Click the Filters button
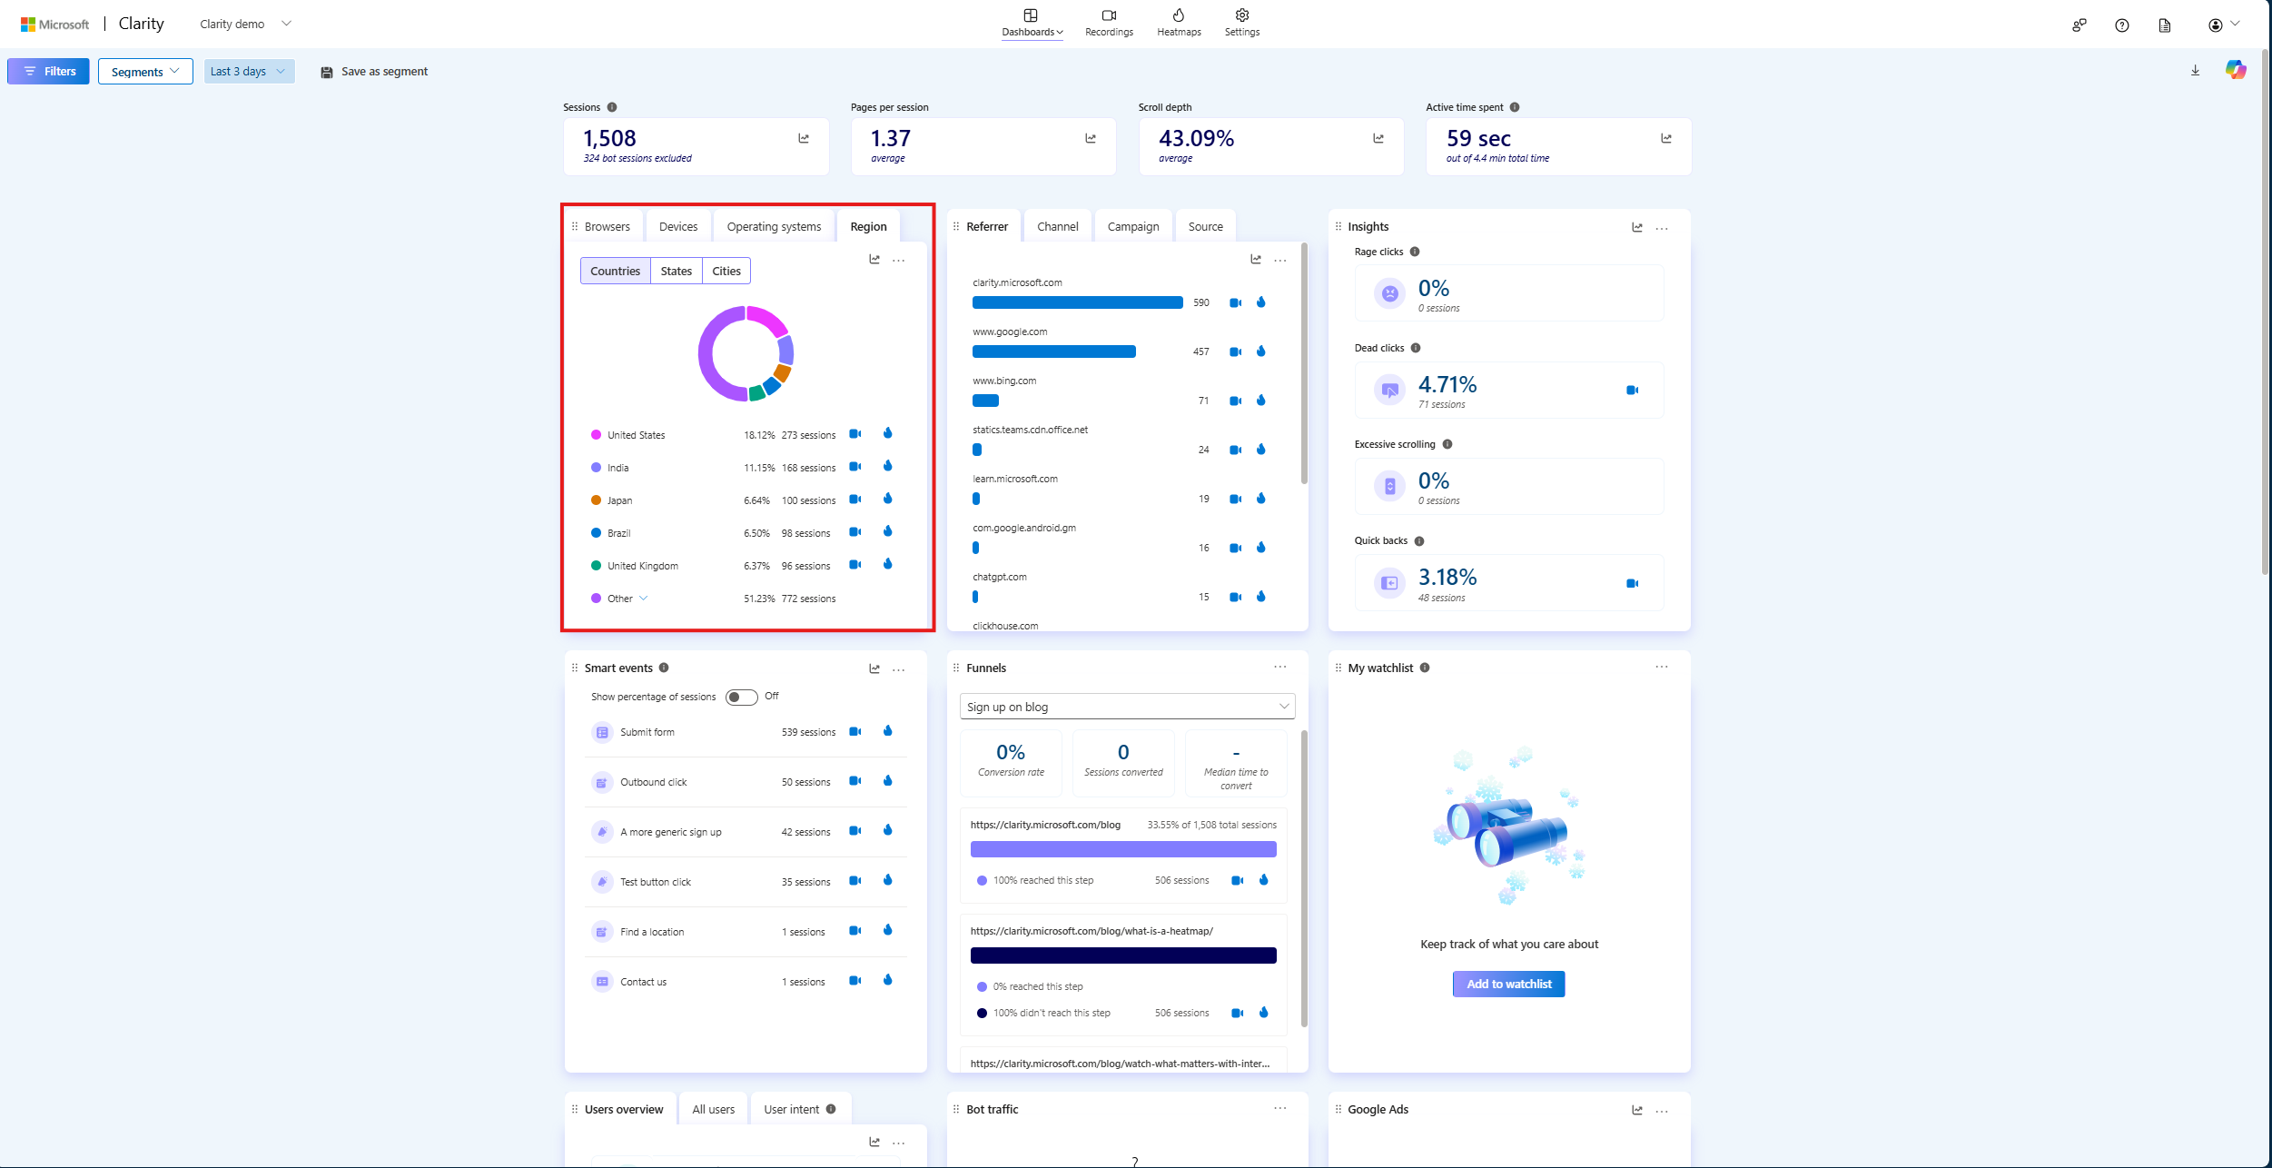 point(49,72)
